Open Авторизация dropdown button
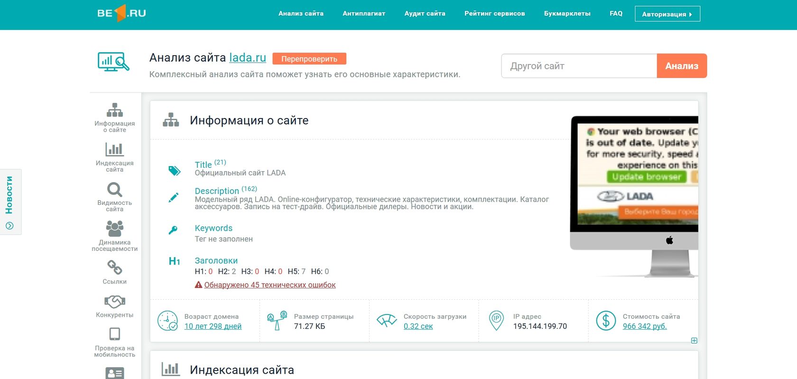 pyautogui.click(x=667, y=14)
